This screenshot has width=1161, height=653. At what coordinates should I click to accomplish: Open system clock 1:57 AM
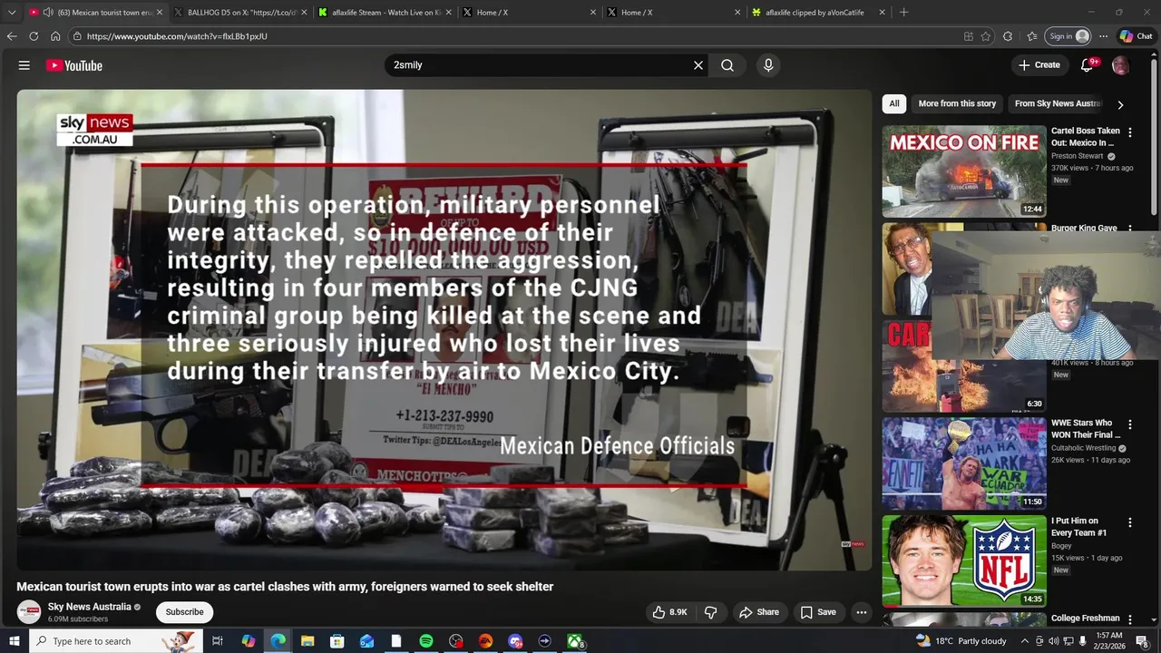pos(1108,641)
